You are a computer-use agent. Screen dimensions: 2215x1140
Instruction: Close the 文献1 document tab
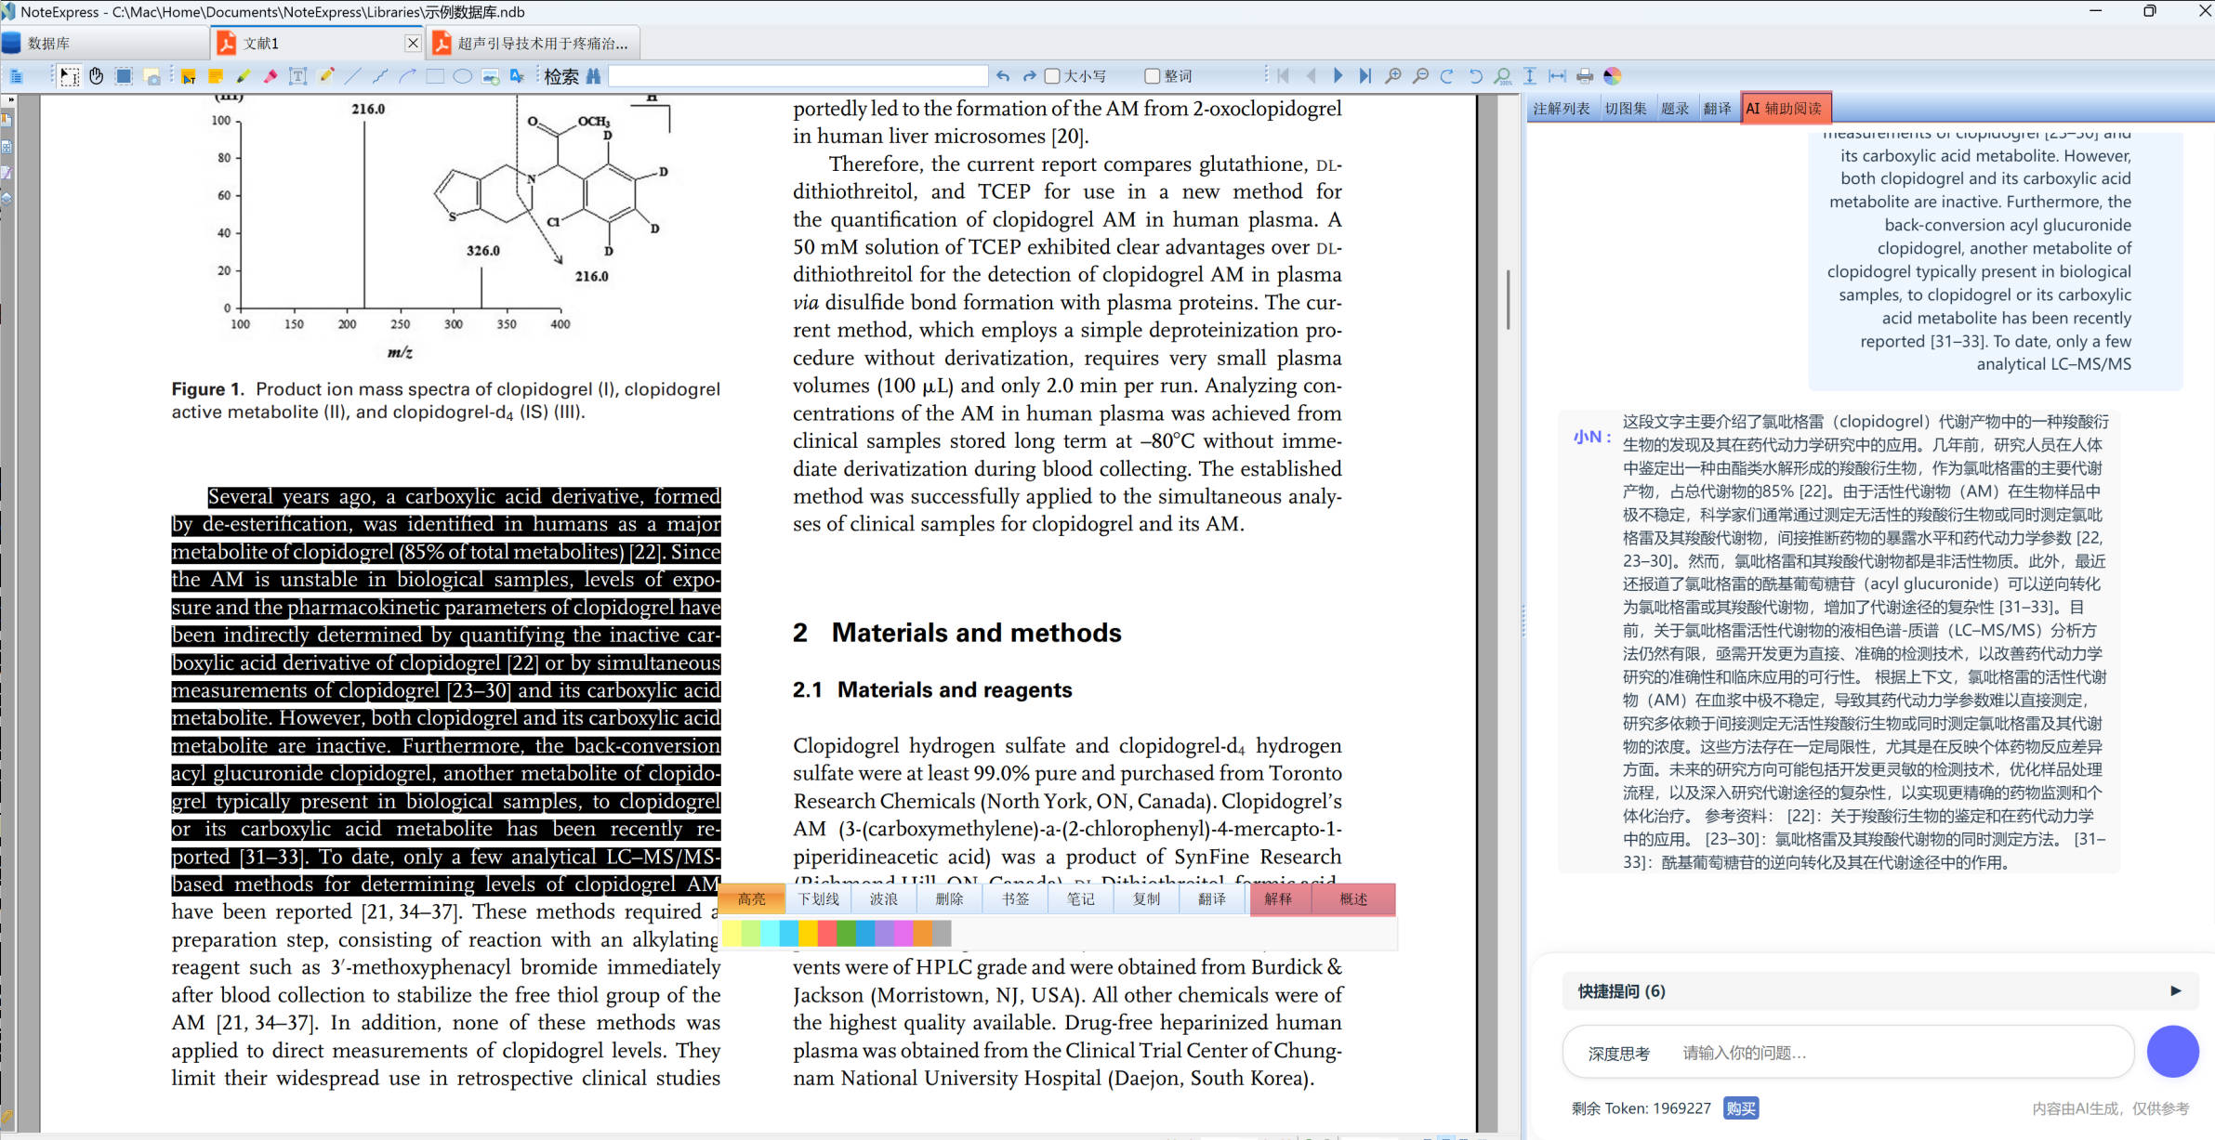413,43
